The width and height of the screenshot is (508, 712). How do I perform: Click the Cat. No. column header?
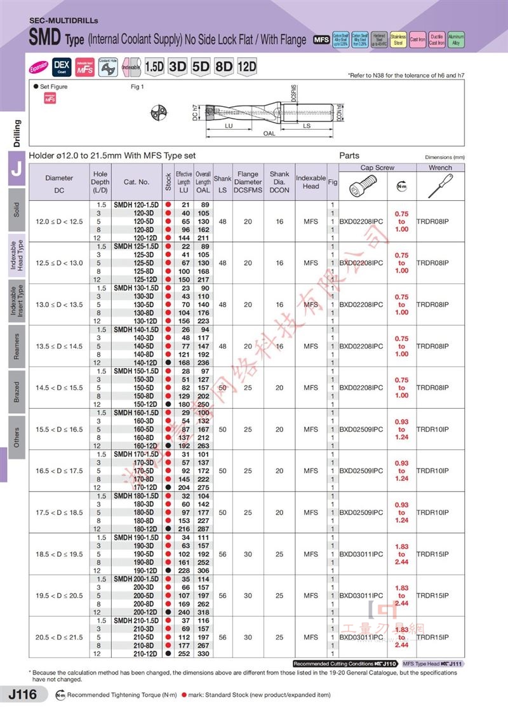click(137, 182)
